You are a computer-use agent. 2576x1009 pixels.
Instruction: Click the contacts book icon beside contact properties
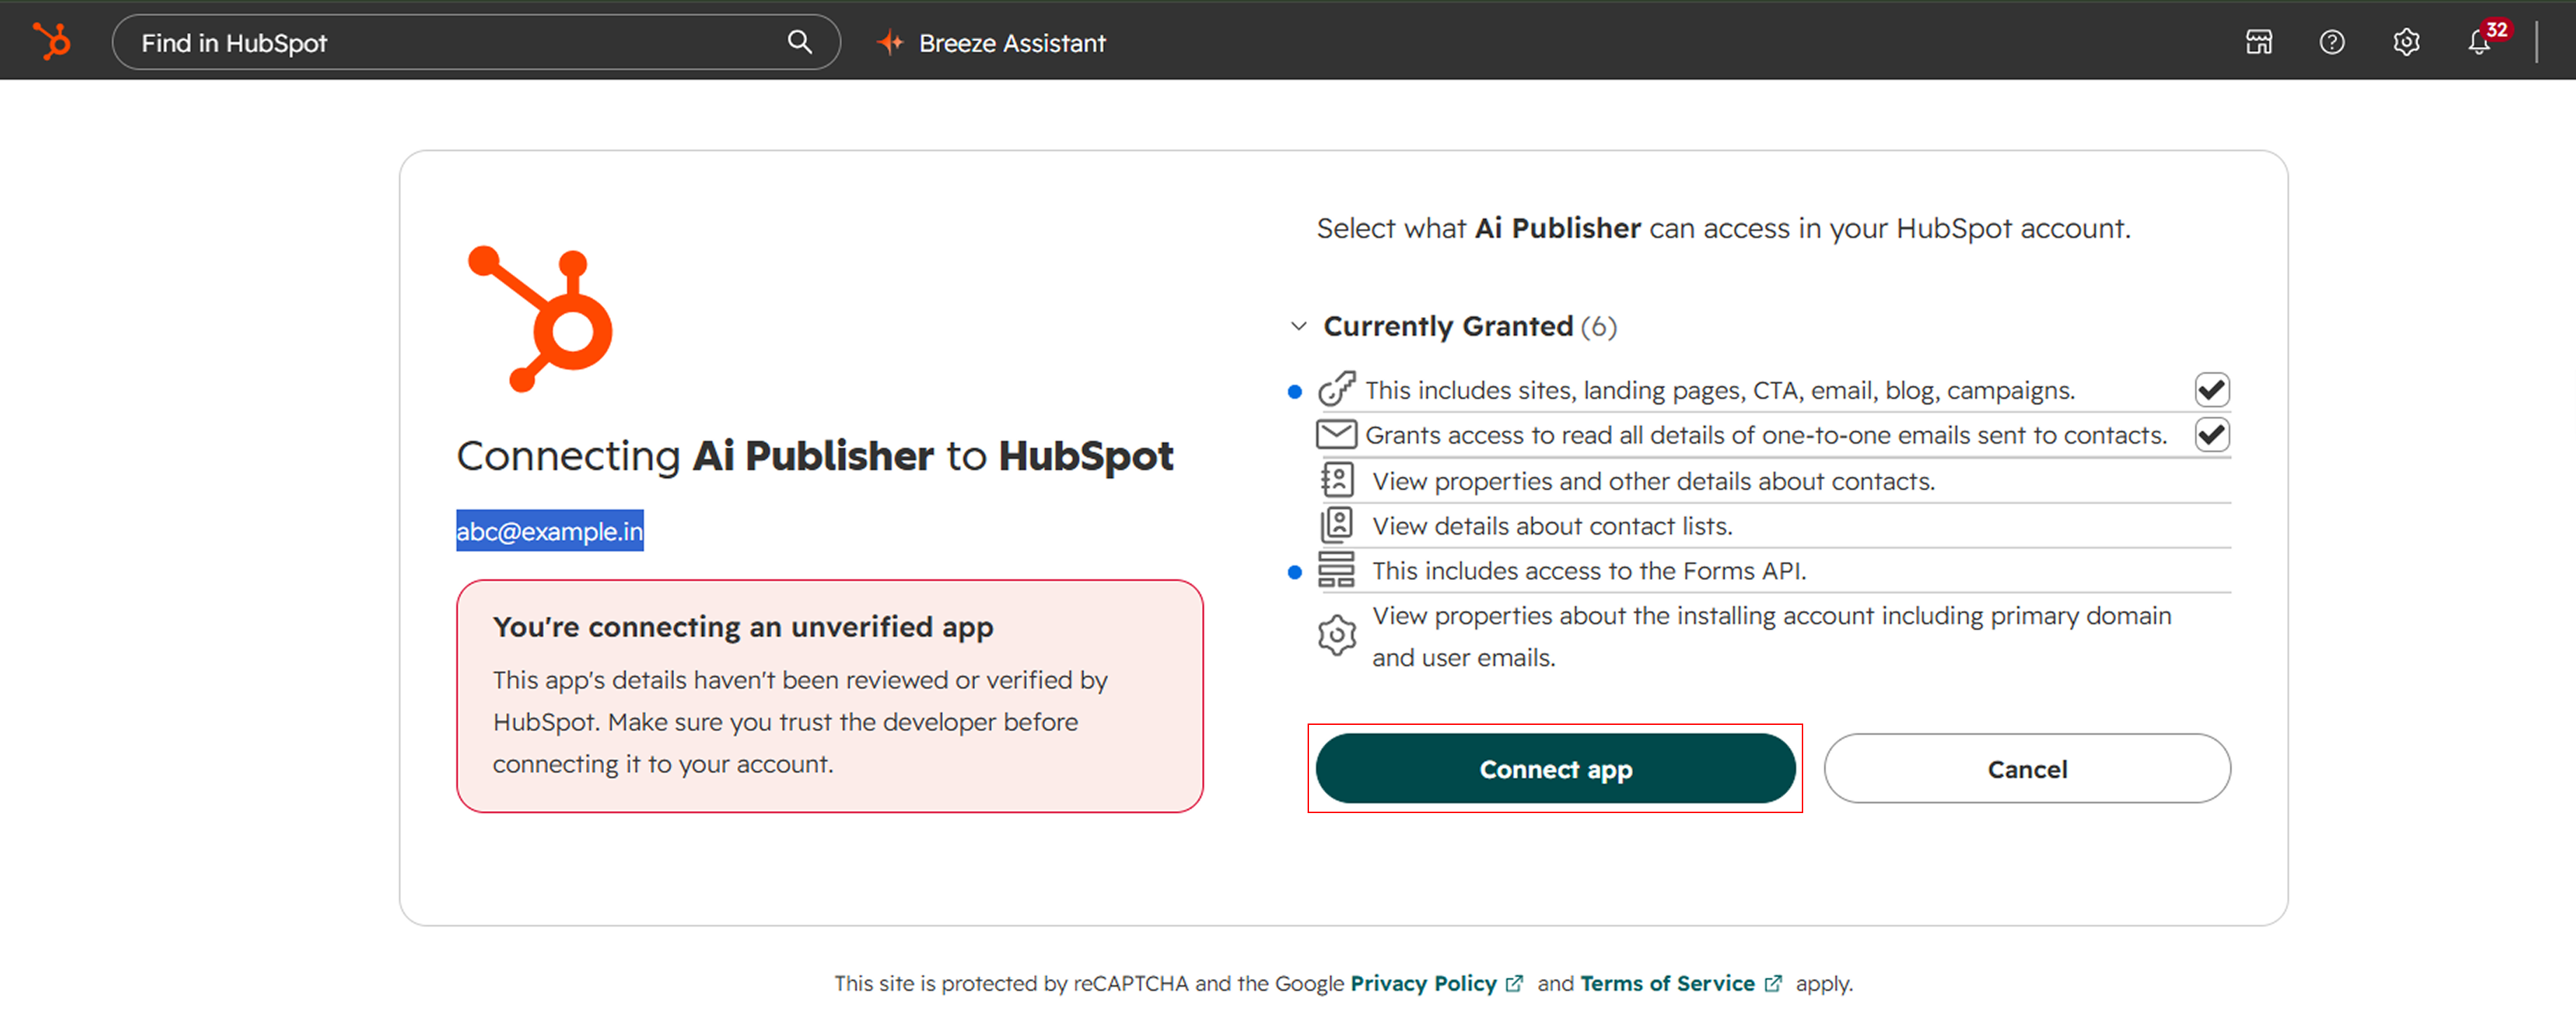click(1337, 480)
